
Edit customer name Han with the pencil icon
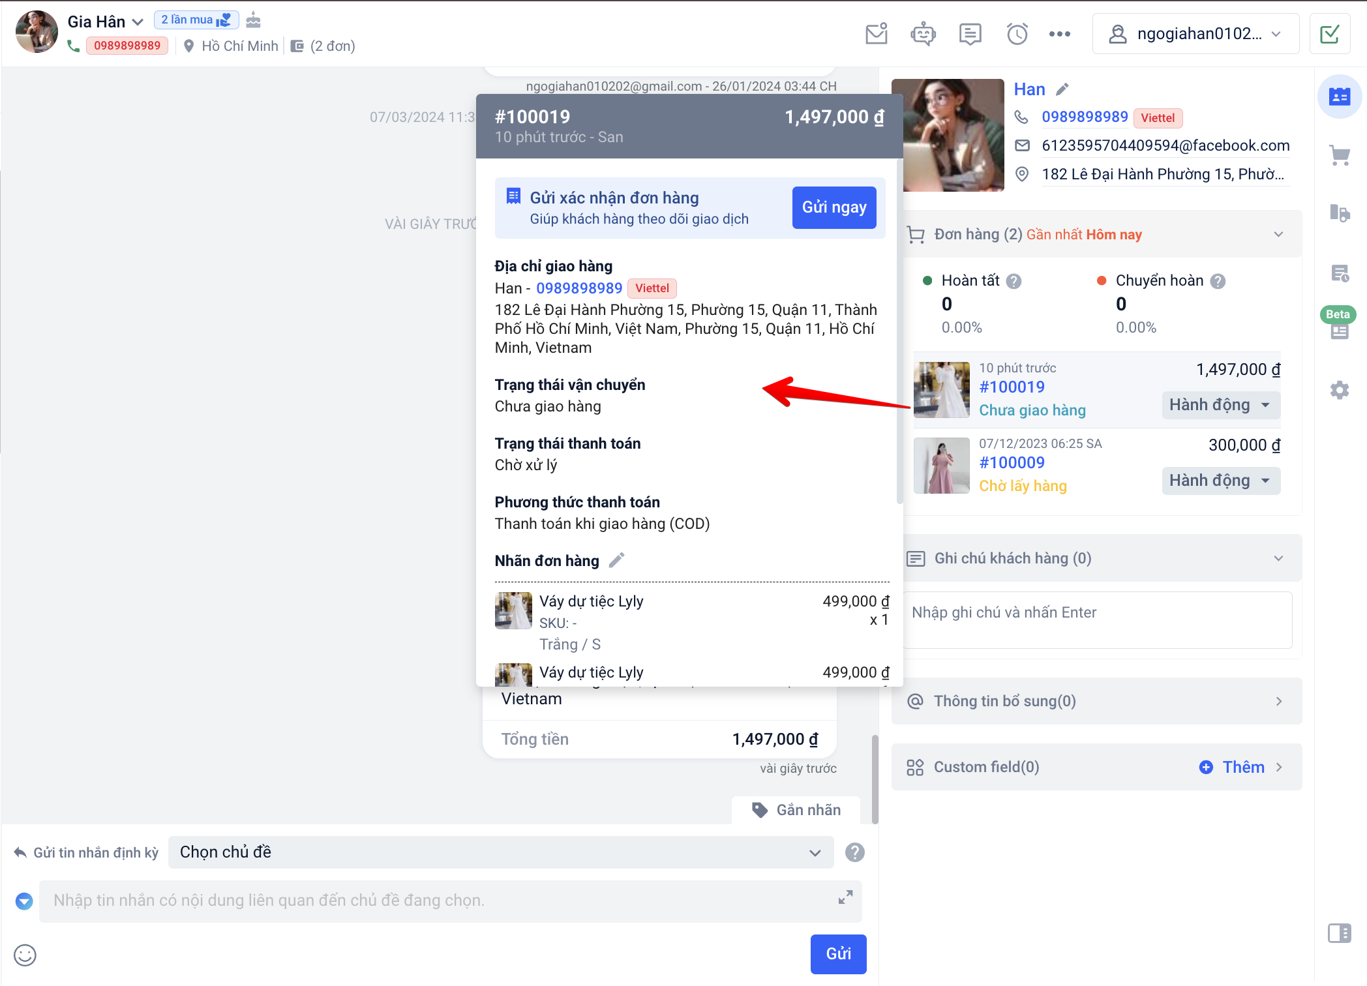(1062, 89)
